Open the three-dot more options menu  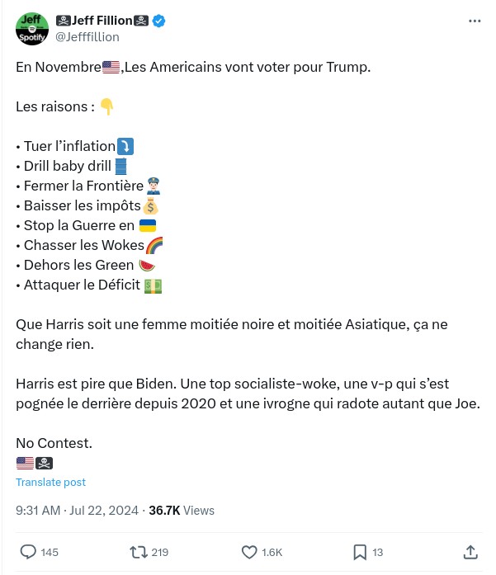point(475,21)
